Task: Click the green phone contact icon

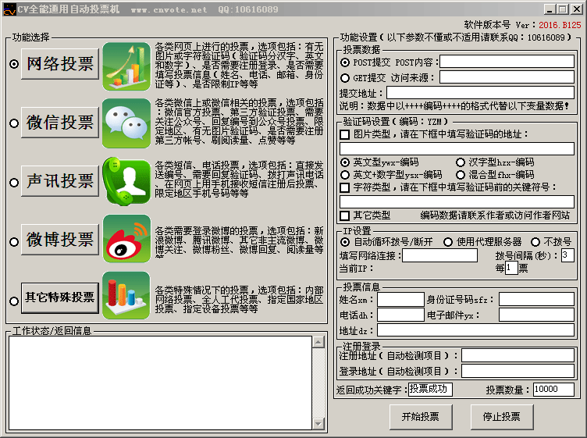Action: coord(126,181)
